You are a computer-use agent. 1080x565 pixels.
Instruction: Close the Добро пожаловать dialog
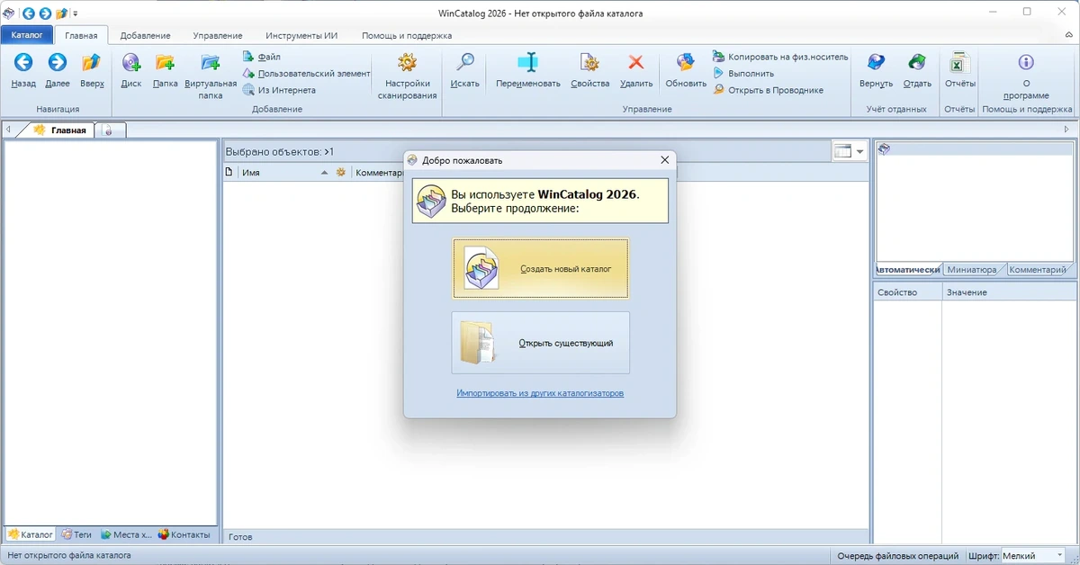click(x=665, y=160)
